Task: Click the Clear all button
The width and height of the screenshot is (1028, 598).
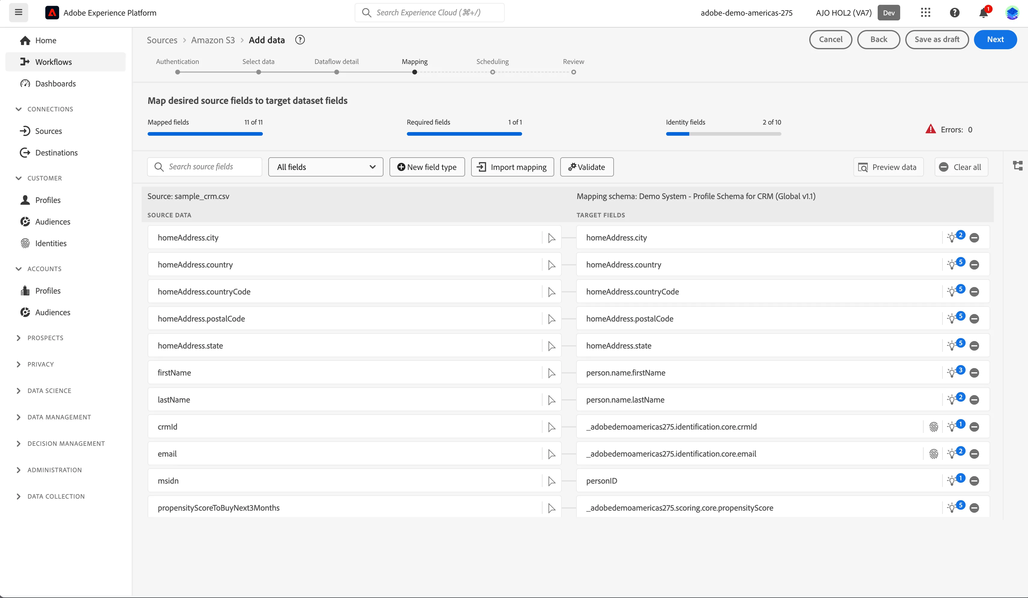Action: click(961, 167)
